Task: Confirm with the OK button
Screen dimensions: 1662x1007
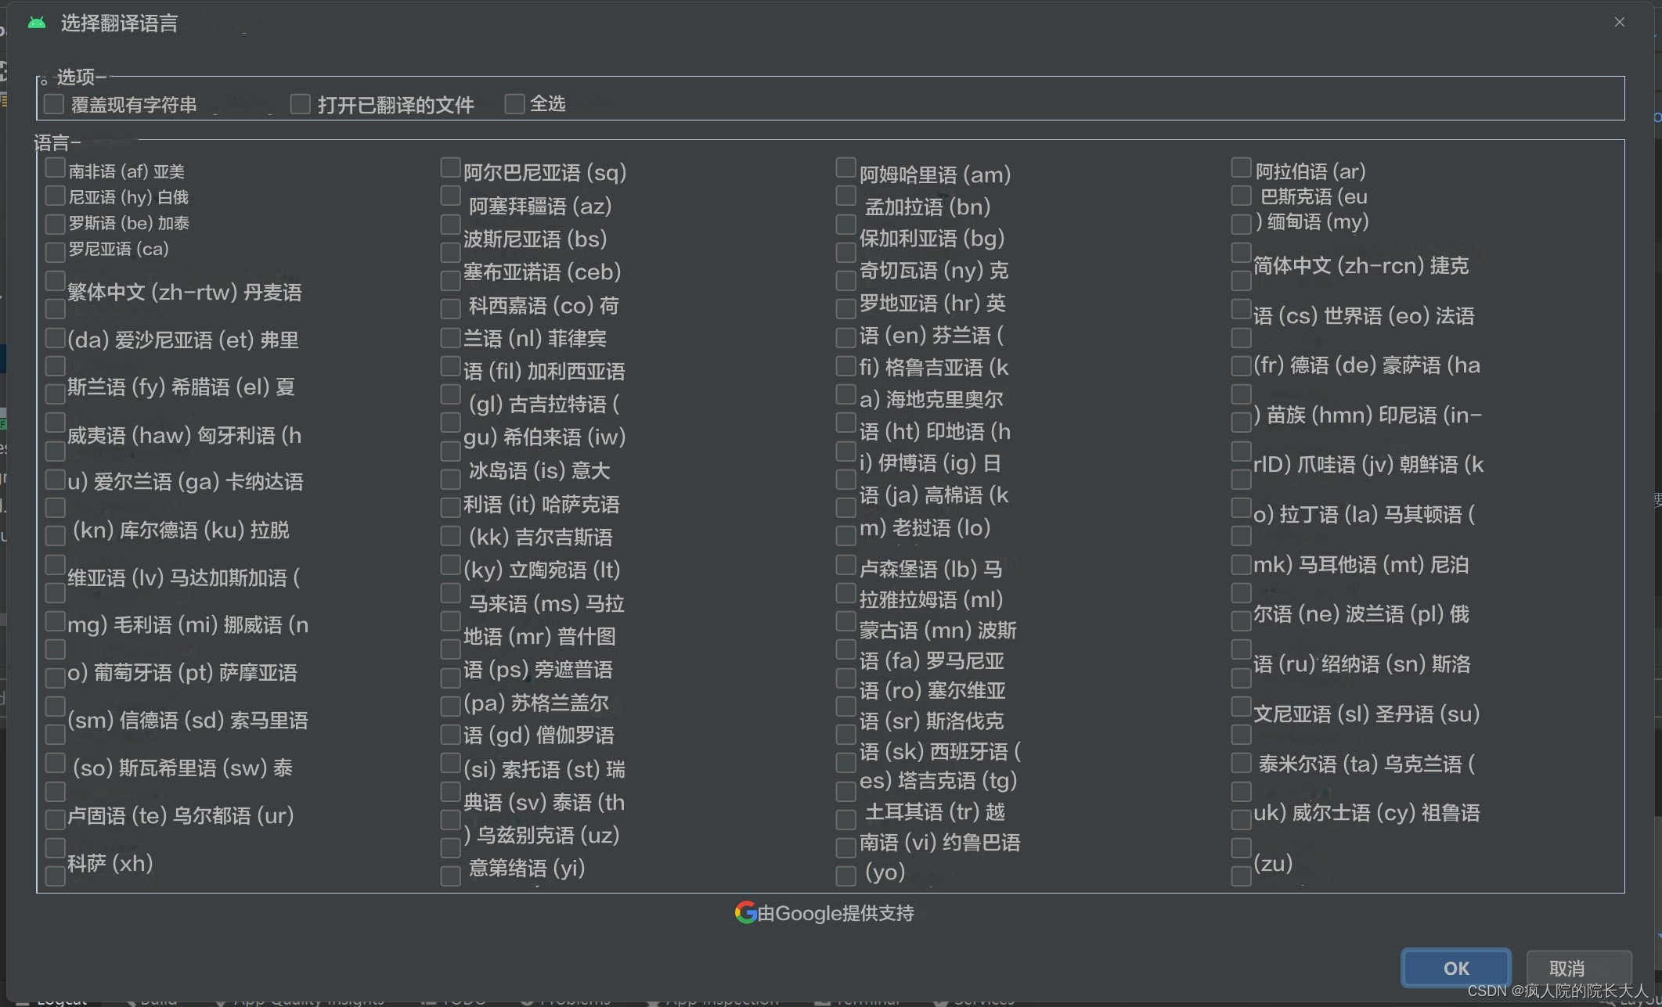Action: 1456,968
